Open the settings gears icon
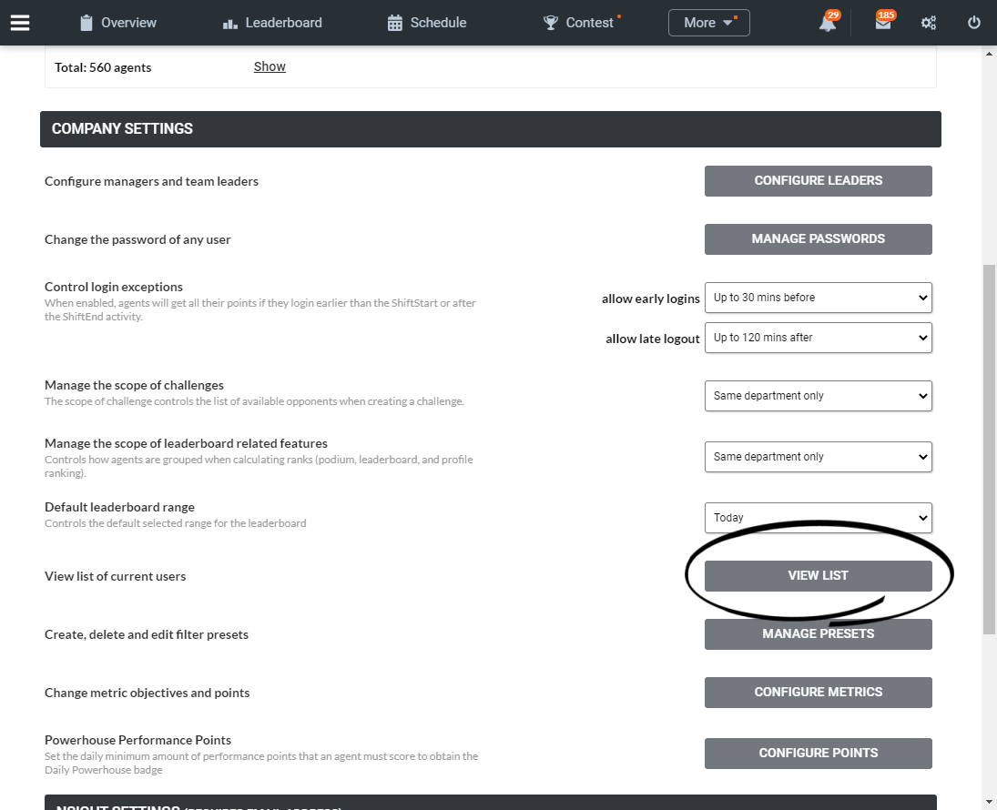Viewport: 997px width, 810px height. click(x=929, y=23)
